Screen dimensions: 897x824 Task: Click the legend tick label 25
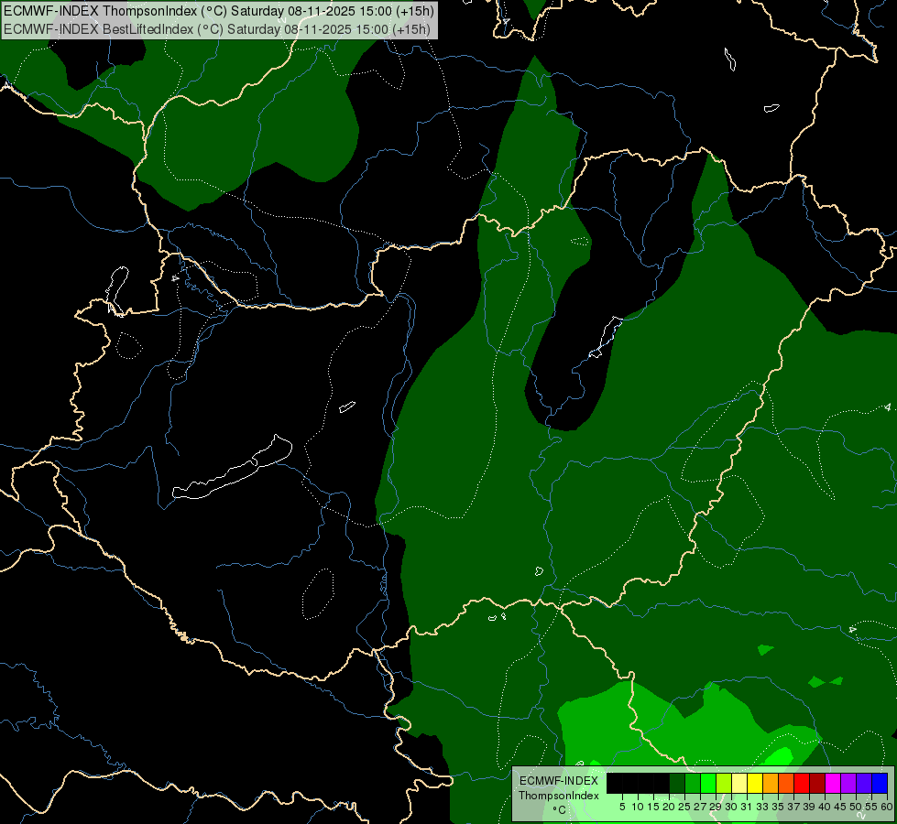[x=684, y=807]
